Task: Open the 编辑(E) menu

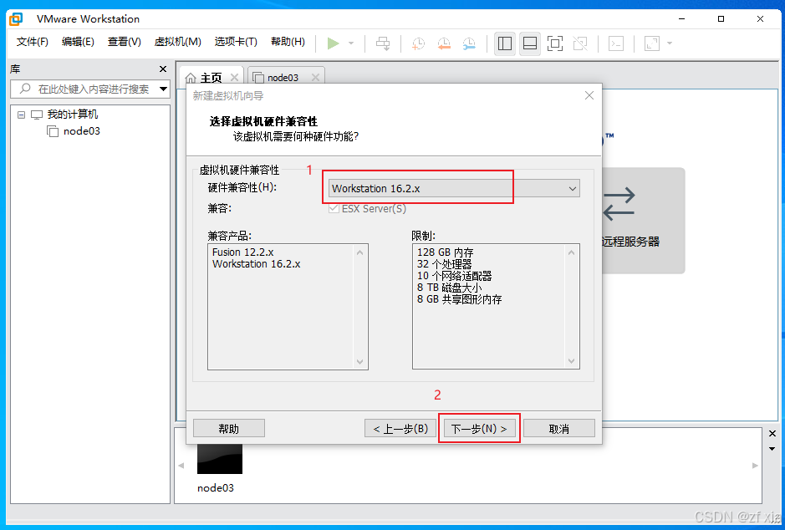Action: (78, 42)
